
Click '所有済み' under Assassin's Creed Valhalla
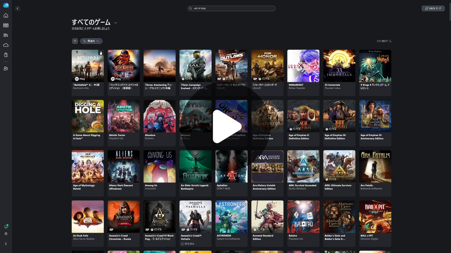click(x=190, y=244)
